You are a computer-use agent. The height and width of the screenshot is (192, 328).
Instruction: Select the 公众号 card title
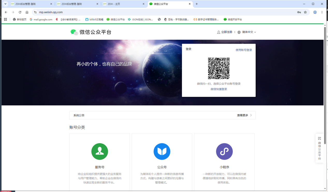click(x=162, y=167)
